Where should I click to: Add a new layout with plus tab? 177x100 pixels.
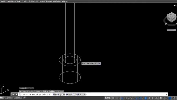point(24,97)
